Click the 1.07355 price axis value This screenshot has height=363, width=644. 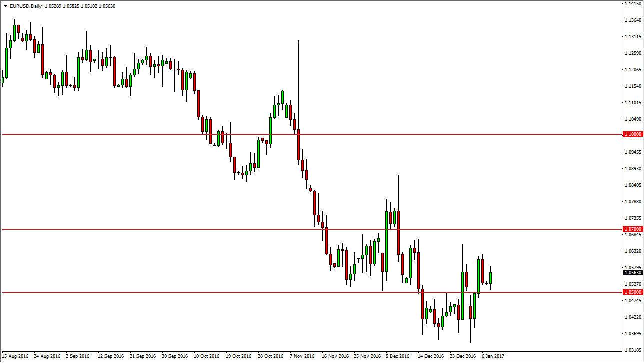coord(633,218)
